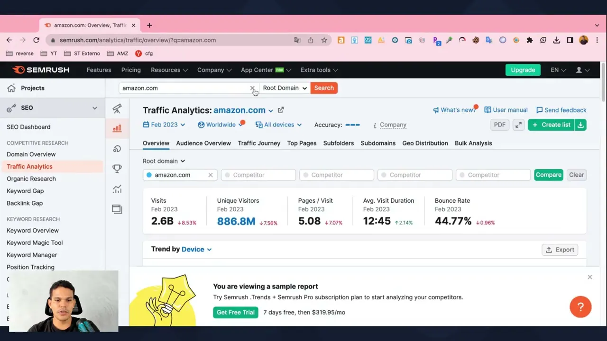Click the Semrush logo

point(41,70)
